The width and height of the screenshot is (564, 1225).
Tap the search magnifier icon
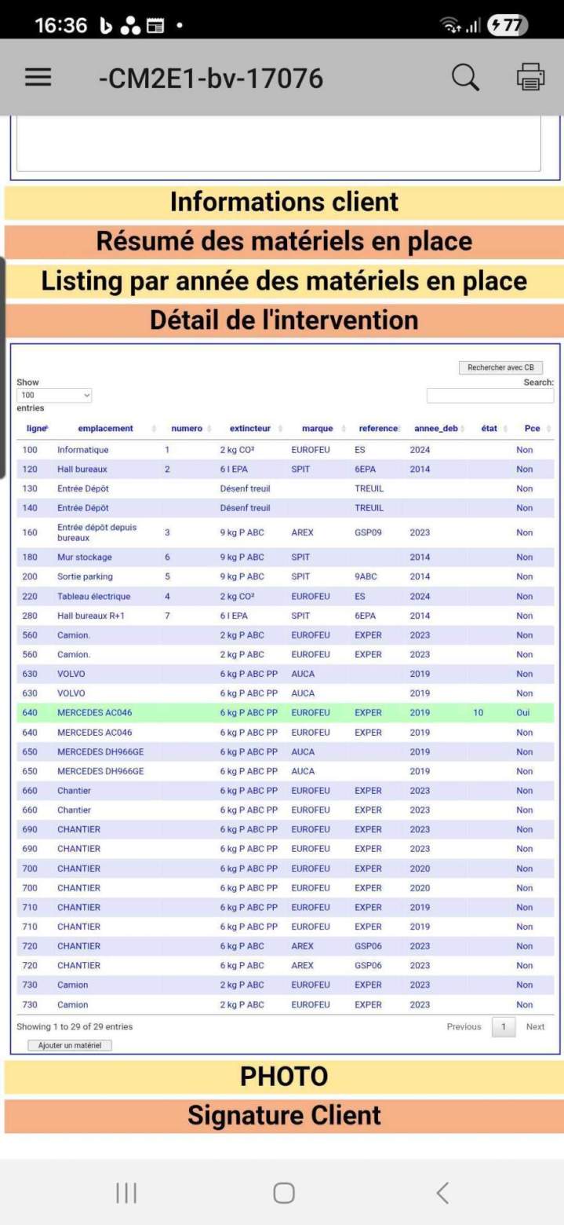tap(465, 77)
